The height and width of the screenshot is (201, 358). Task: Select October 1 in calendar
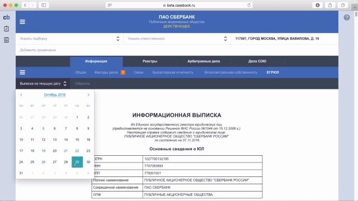pos(77,117)
